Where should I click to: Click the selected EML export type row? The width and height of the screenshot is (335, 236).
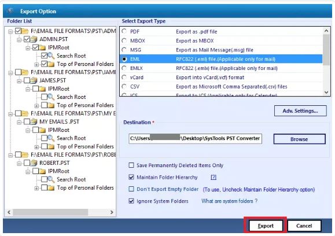pyautogui.click(x=221, y=59)
